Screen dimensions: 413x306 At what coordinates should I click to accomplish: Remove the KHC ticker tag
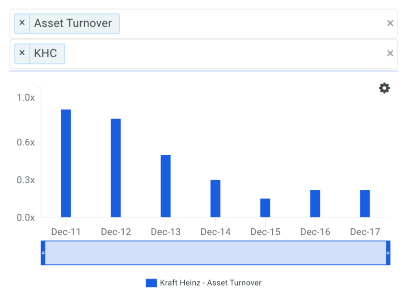[x=22, y=54]
